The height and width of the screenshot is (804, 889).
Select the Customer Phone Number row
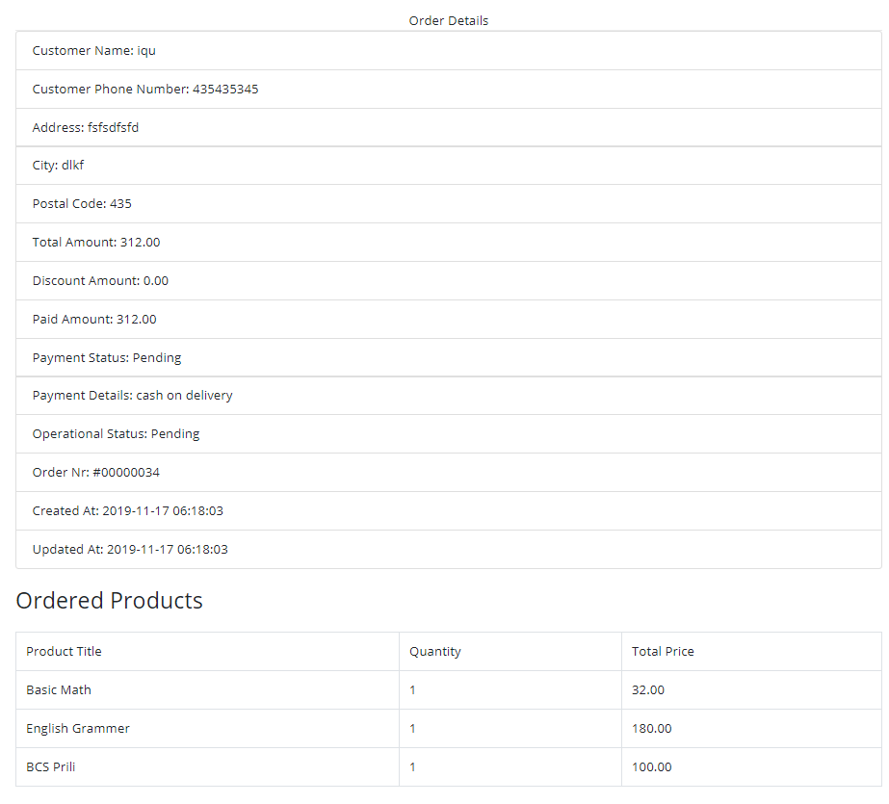coord(449,89)
